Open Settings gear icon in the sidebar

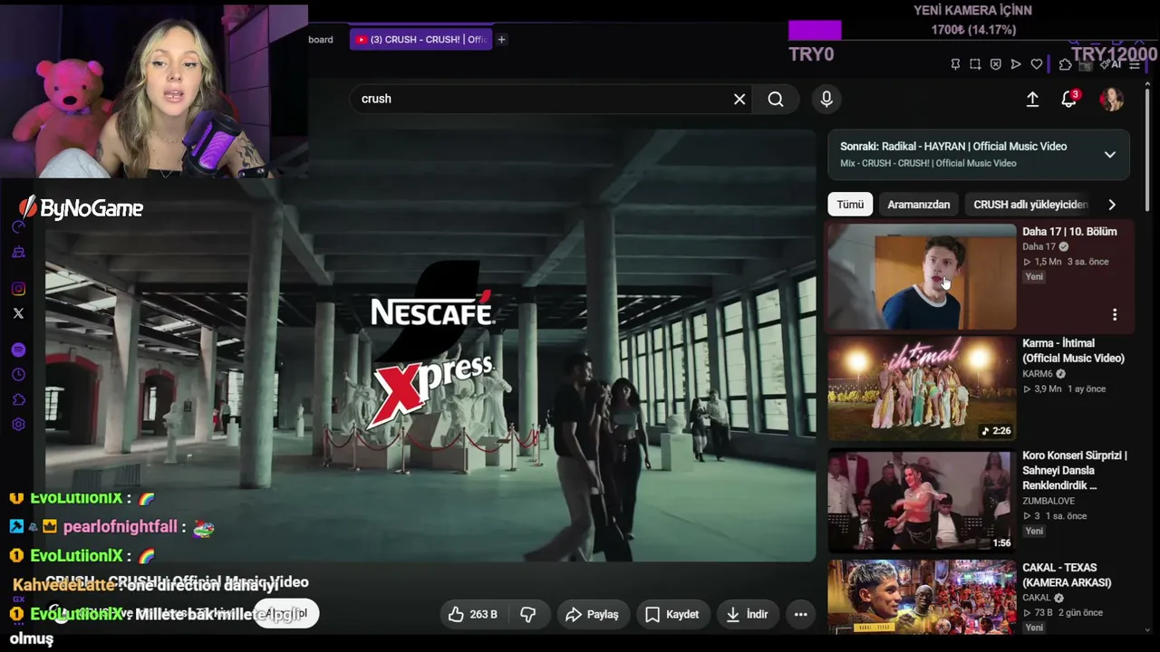[x=18, y=425]
